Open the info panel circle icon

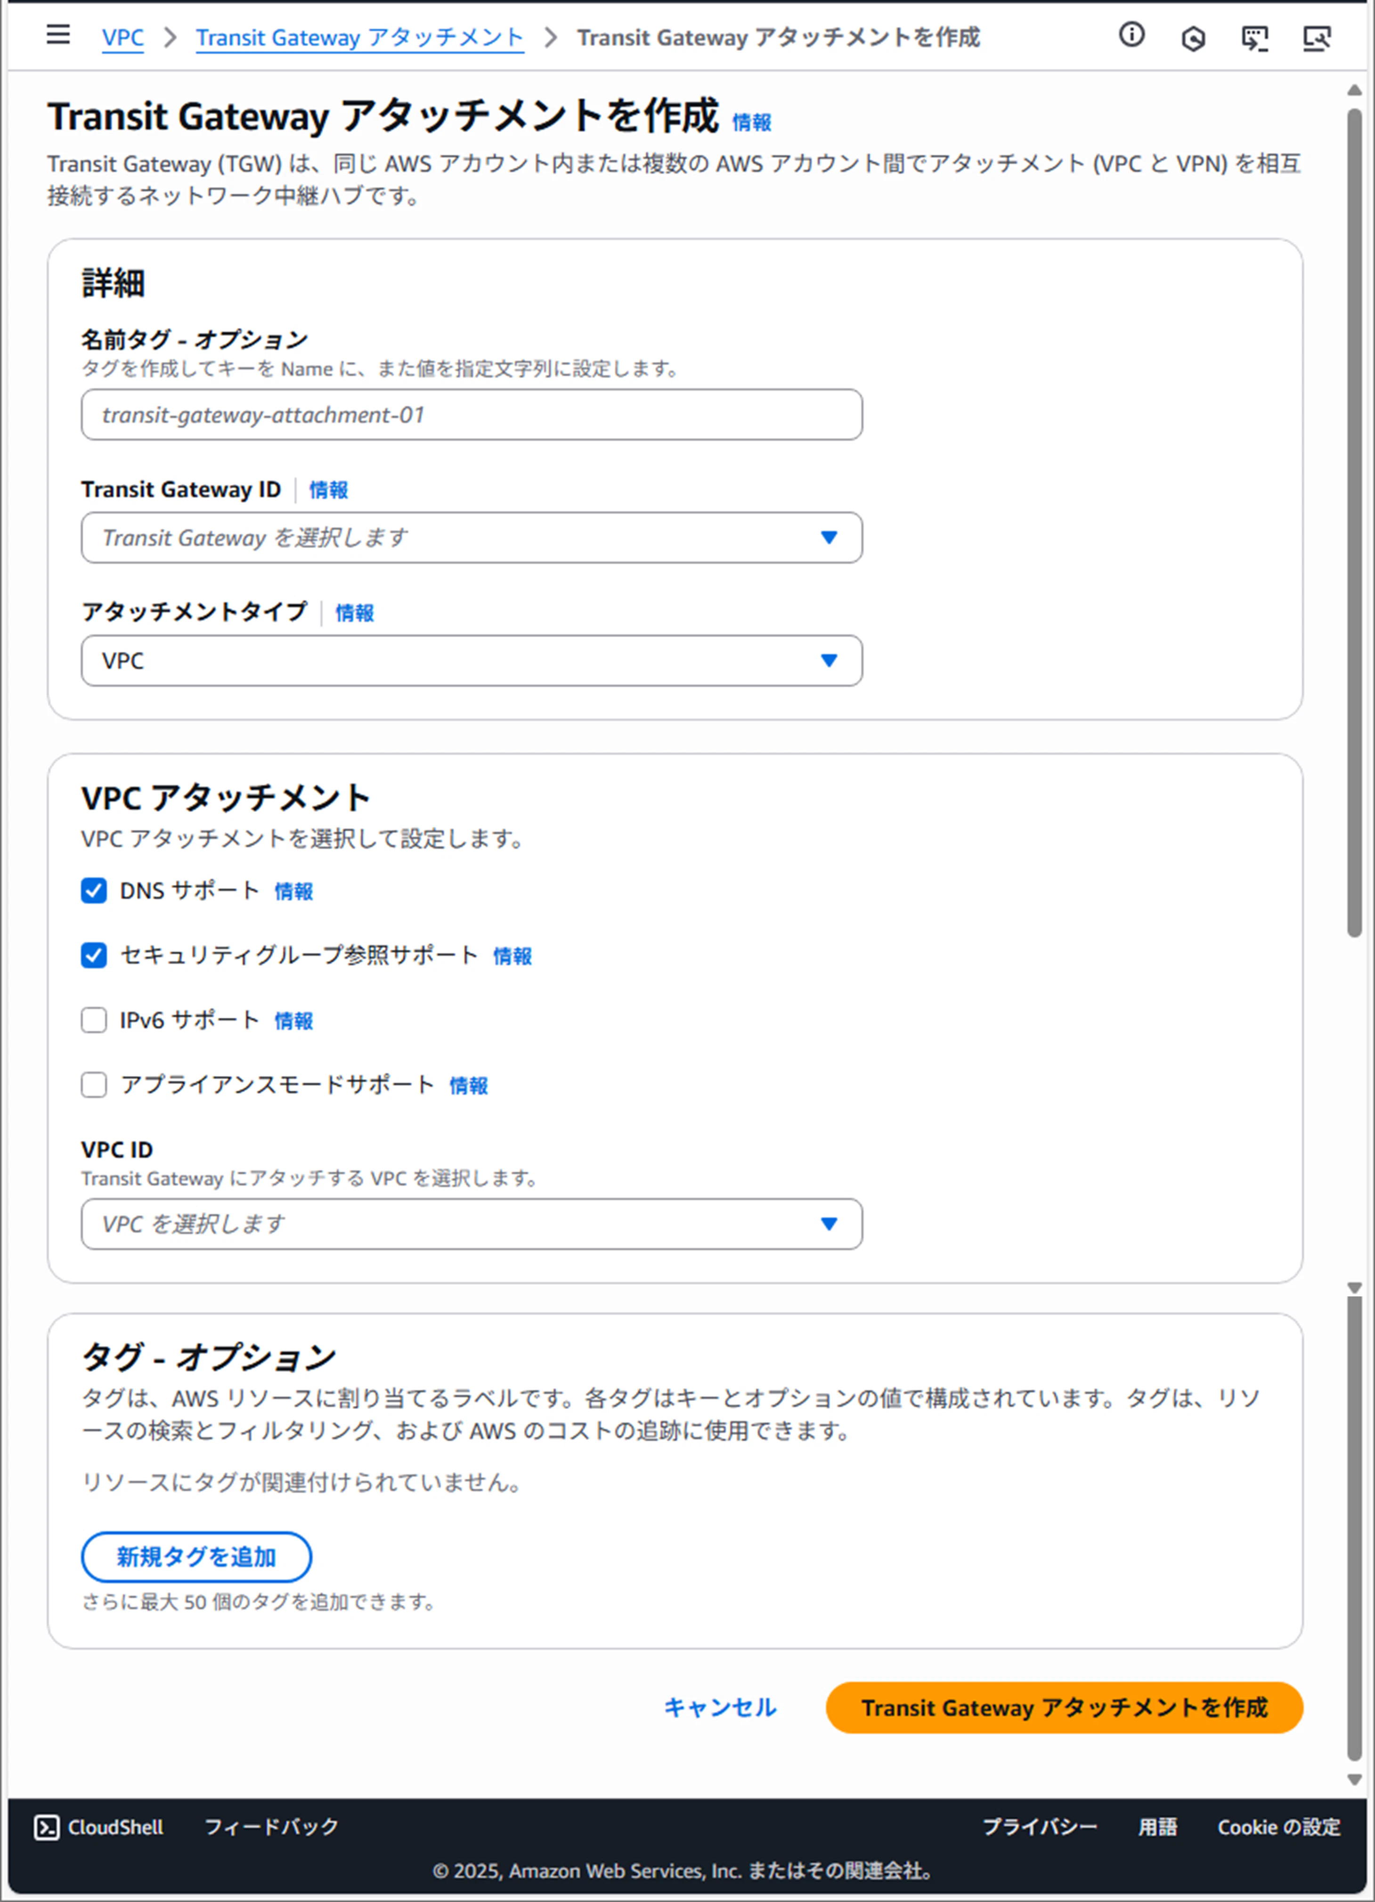pyautogui.click(x=1132, y=35)
